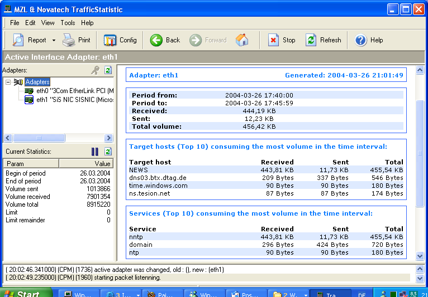Open the View menu
The height and width of the screenshot is (297, 428).
[47, 23]
